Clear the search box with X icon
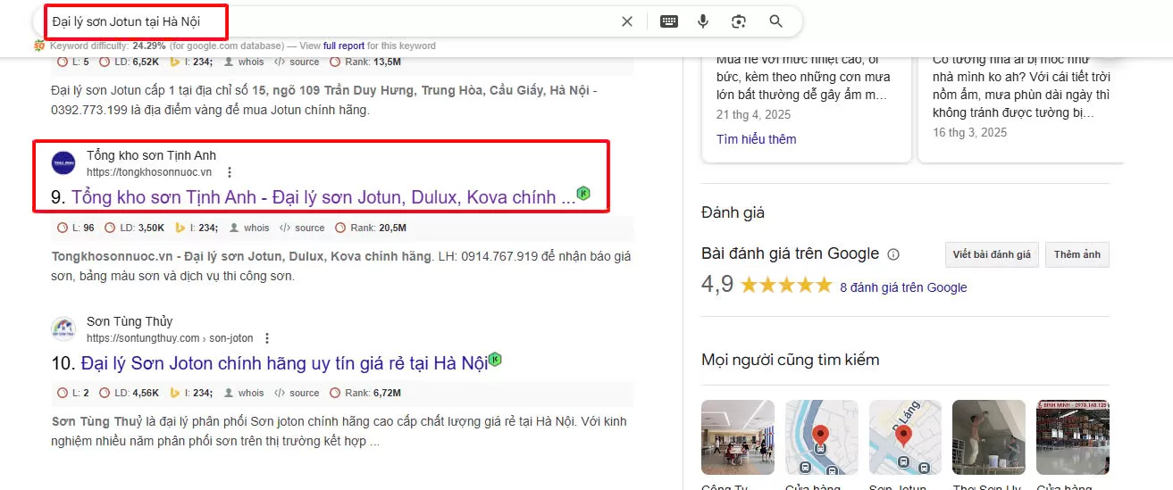The height and width of the screenshot is (490, 1173). click(x=627, y=21)
